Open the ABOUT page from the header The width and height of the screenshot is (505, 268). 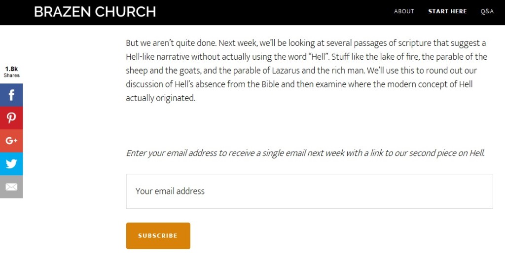coord(404,11)
